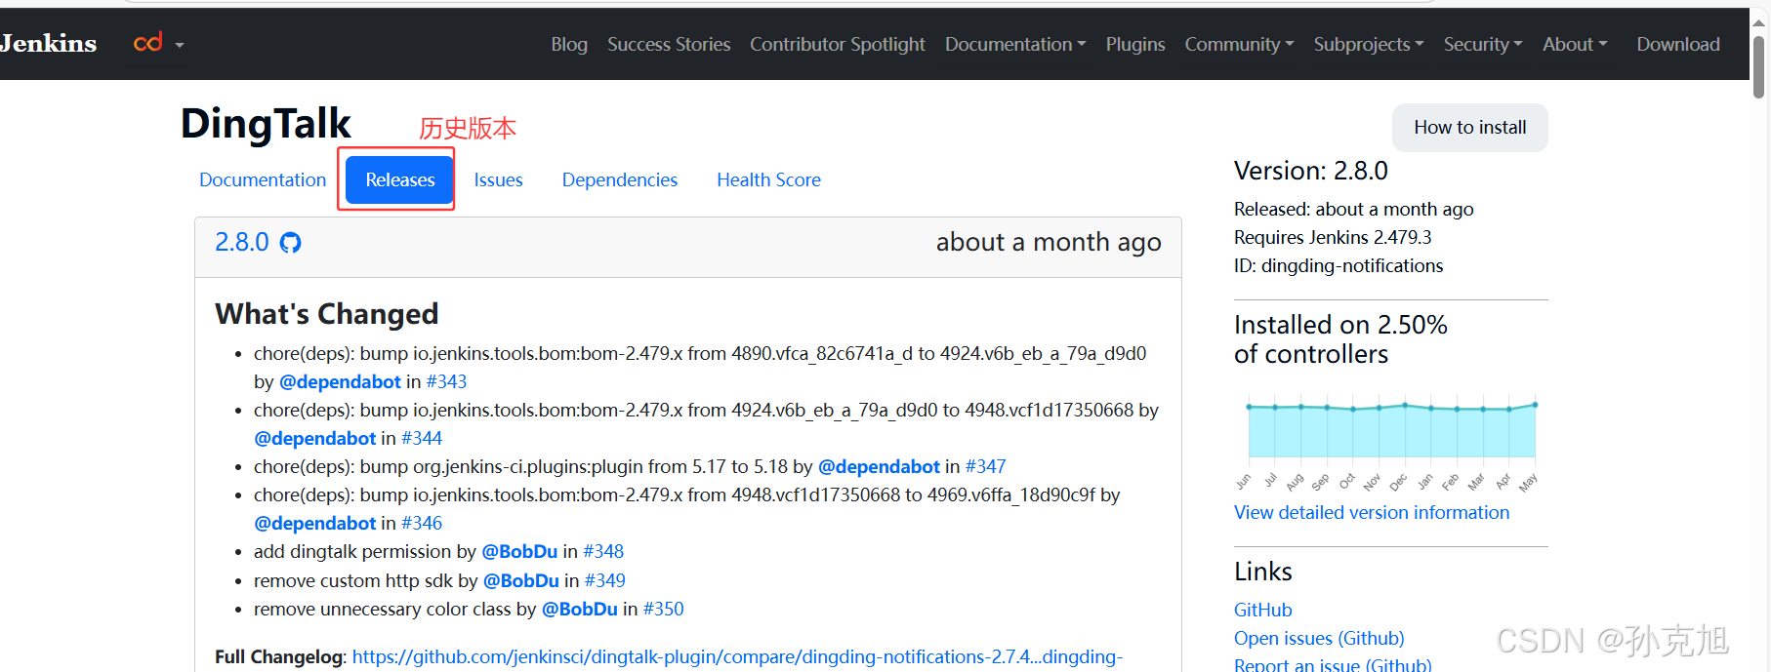The image size is (1771, 672).
Task: Click the page vertical scrollbar thumb
Action: click(1758, 66)
